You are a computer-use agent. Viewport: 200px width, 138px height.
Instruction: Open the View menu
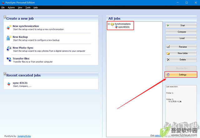(x=20, y=7)
